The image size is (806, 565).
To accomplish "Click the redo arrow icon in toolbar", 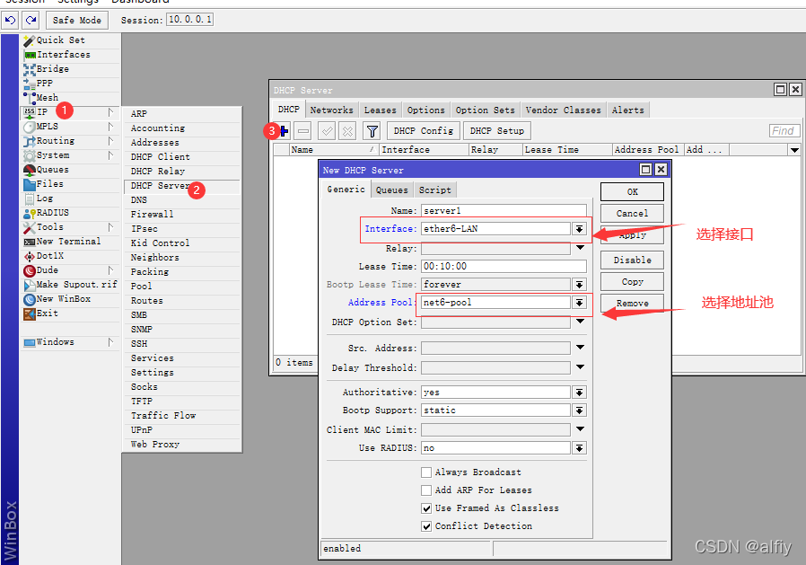I will click(x=31, y=20).
